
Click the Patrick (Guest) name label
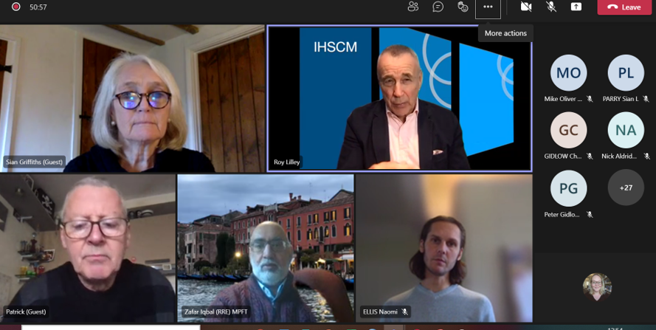tap(26, 312)
